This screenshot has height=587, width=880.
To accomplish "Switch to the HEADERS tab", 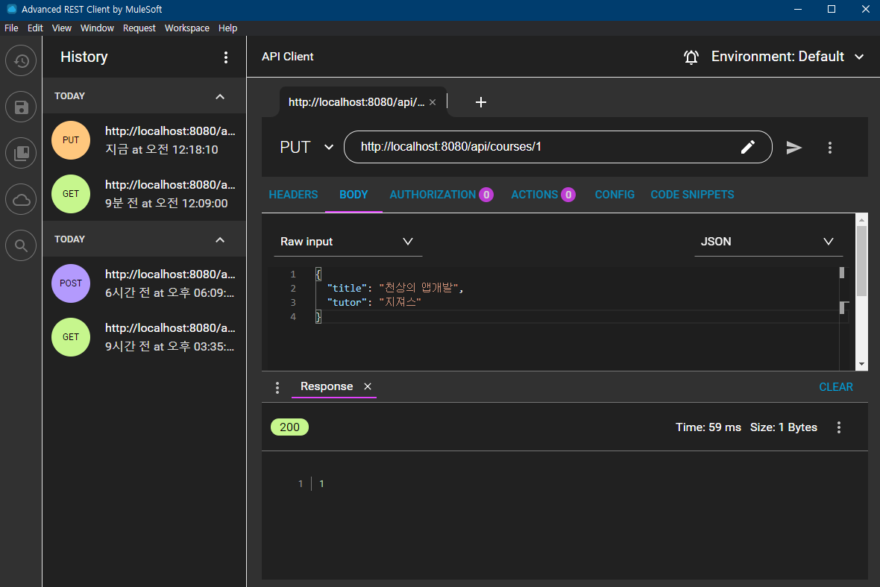I will pyautogui.click(x=293, y=195).
